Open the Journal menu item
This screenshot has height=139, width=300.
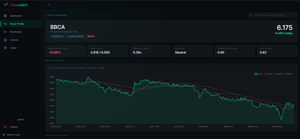tap(21, 40)
